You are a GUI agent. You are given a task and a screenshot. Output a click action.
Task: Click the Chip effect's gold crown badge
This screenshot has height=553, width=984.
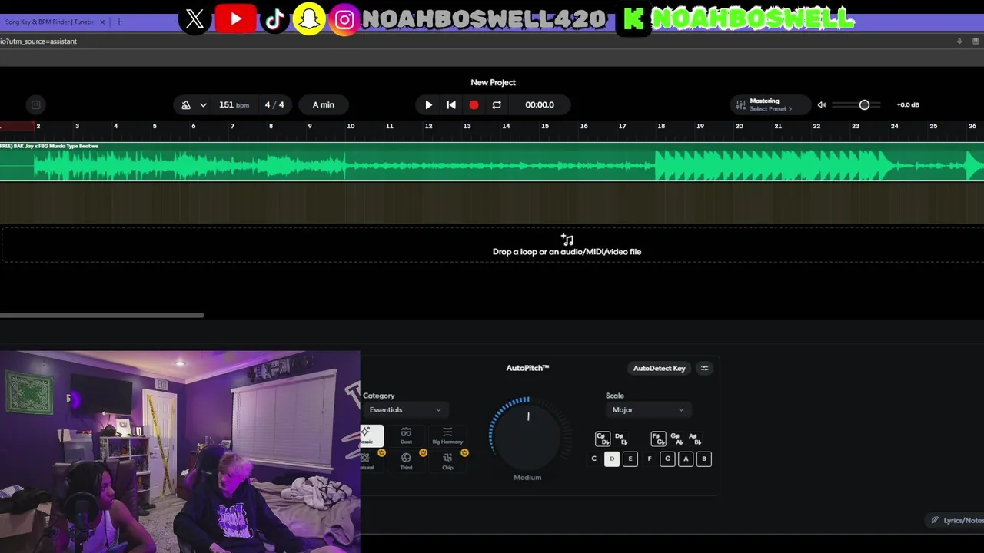pos(464,453)
